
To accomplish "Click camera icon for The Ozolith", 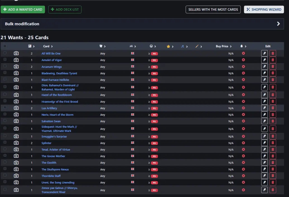I will pyautogui.click(x=16, y=163).
